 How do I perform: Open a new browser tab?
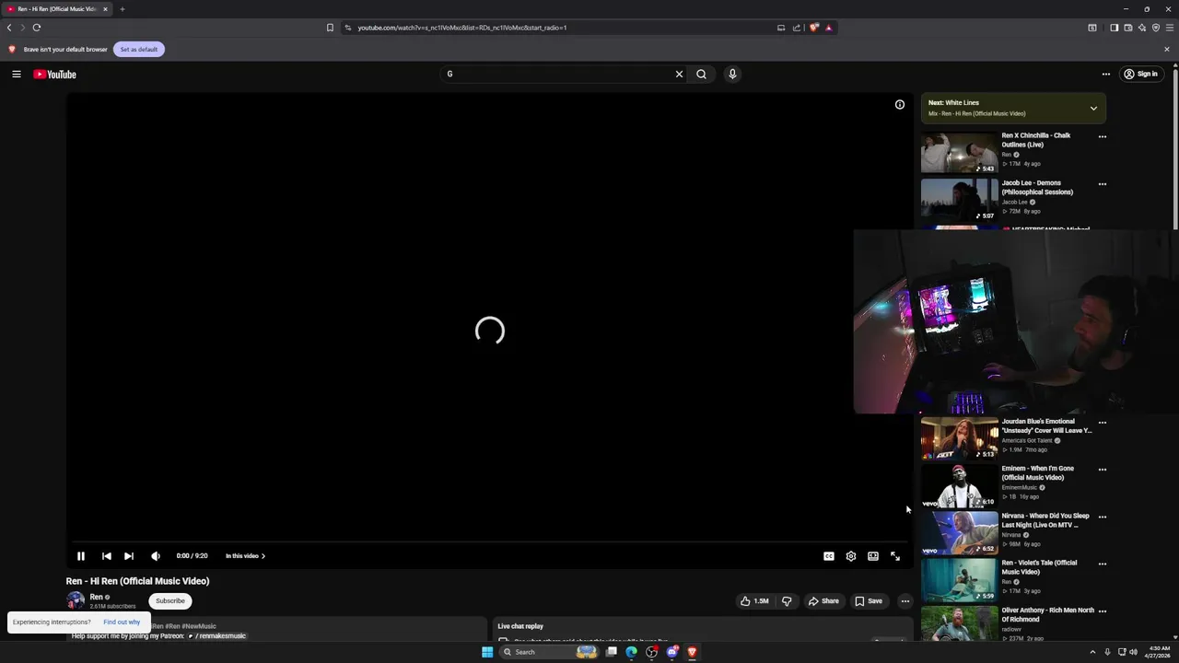[x=122, y=9]
